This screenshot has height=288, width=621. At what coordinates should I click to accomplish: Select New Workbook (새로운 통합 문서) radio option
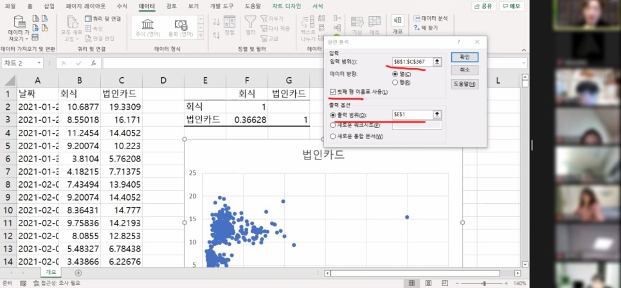(333, 136)
